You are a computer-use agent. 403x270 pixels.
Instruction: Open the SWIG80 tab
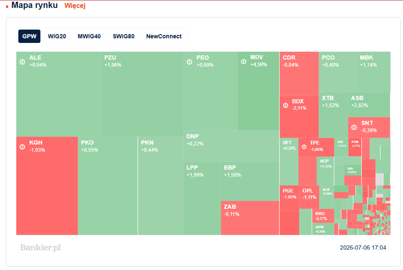click(x=124, y=36)
